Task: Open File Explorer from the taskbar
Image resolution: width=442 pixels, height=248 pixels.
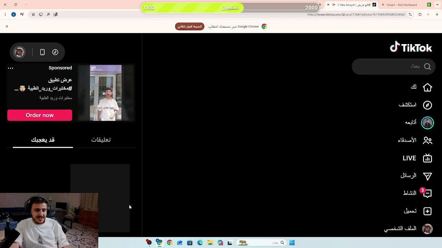Action: (210, 243)
